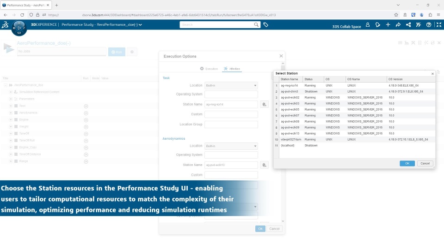Open the user profile icon
This screenshot has height=249, width=444.
368,25
